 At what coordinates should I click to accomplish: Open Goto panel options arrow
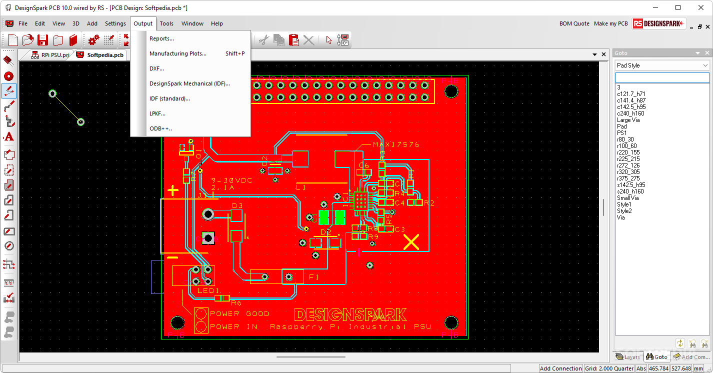[698, 53]
